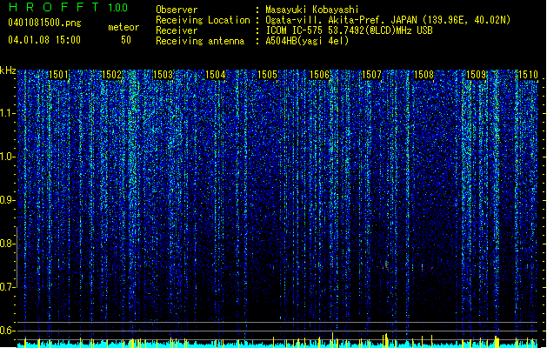Click the 1509 time marker

476,75
